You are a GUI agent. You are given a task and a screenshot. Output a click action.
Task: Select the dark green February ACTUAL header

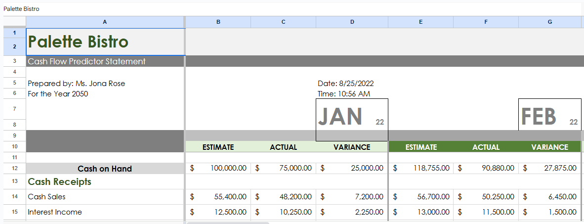pos(486,147)
